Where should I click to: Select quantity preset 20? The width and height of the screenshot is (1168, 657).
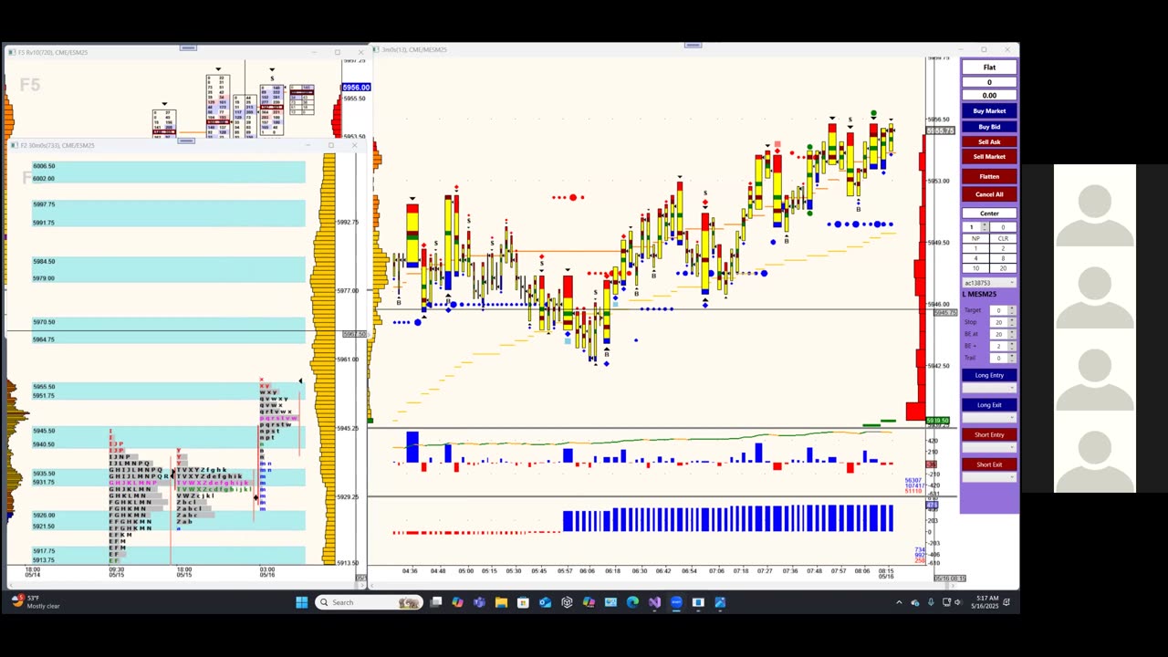tap(1003, 268)
